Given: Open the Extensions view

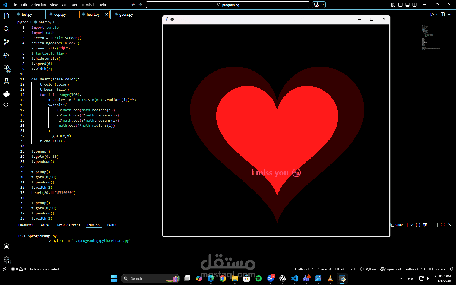Looking at the screenshot, I should [7, 68].
